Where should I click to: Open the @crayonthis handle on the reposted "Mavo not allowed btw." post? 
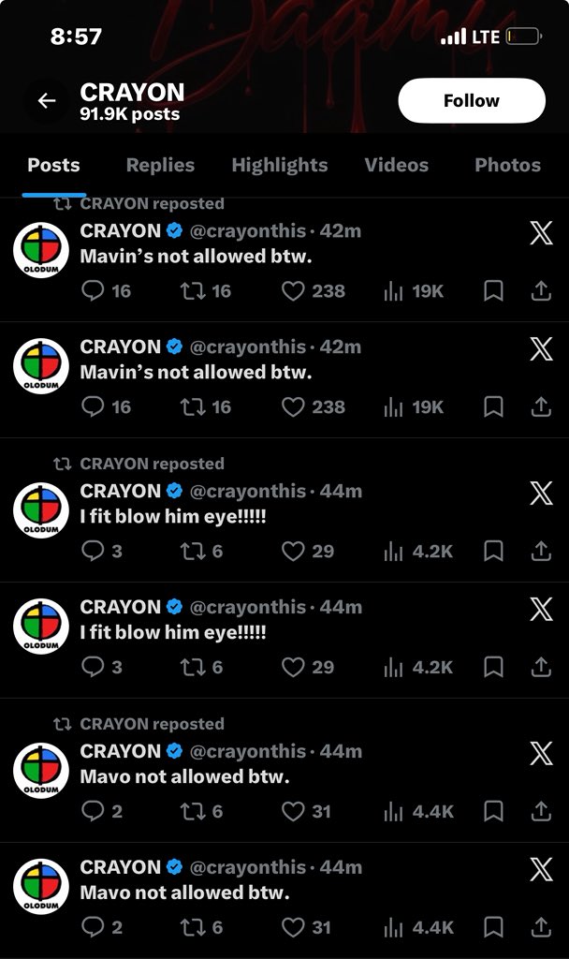coord(247,751)
